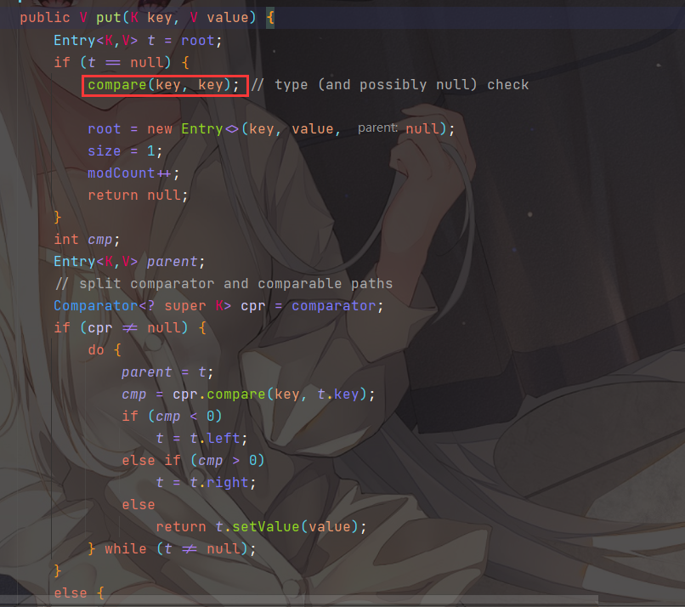Click the 'public' keyword in method signature
Image resolution: width=685 pixels, height=607 pixels.
[44, 18]
